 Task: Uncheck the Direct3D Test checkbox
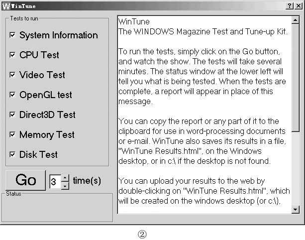12,115
